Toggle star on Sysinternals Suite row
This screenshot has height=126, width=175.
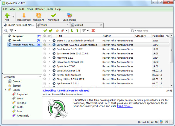tap(45, 53)
